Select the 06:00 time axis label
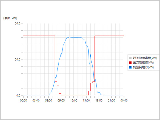The image size is (160, 120). point(49,101)
